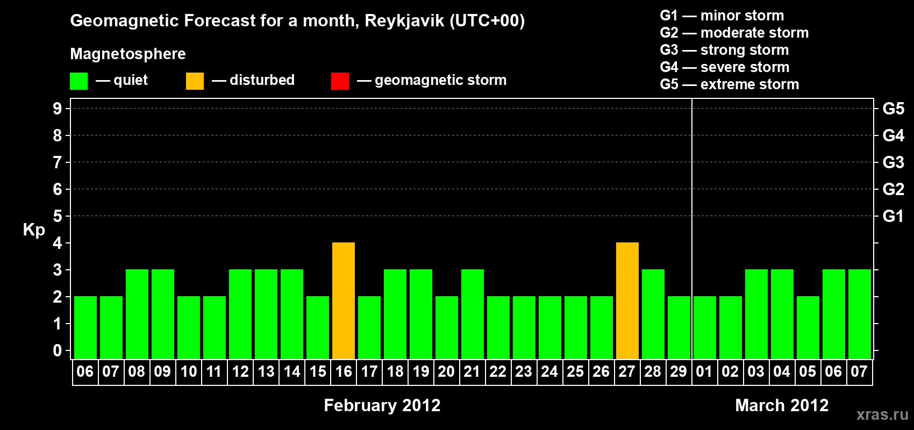Click the 'March 2012' month label

pyautogui.click(x=782, y=405)
